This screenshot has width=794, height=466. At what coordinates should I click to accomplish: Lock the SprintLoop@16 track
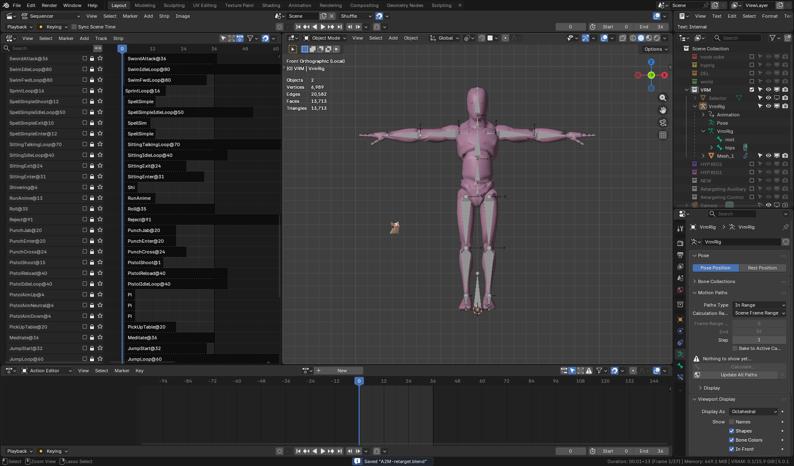coord(92,91)
